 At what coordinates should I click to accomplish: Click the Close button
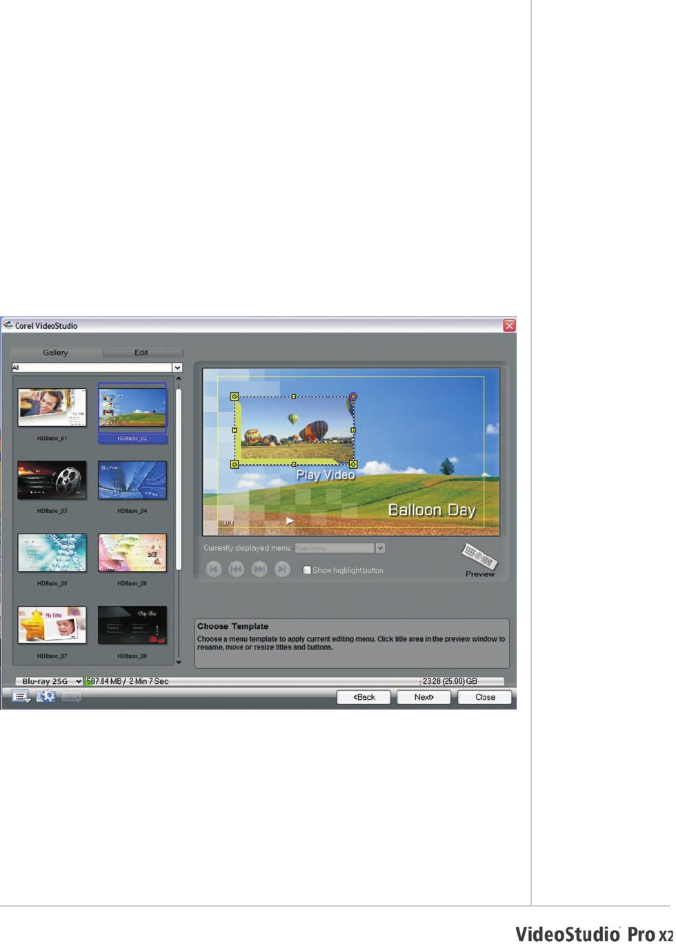pyautogui.click(x=485, y=697)
